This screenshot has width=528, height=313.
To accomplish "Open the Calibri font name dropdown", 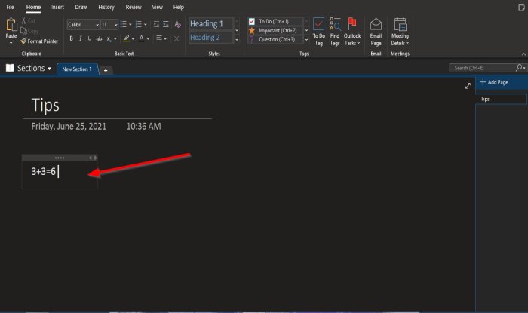I will [x=83, y=25].
